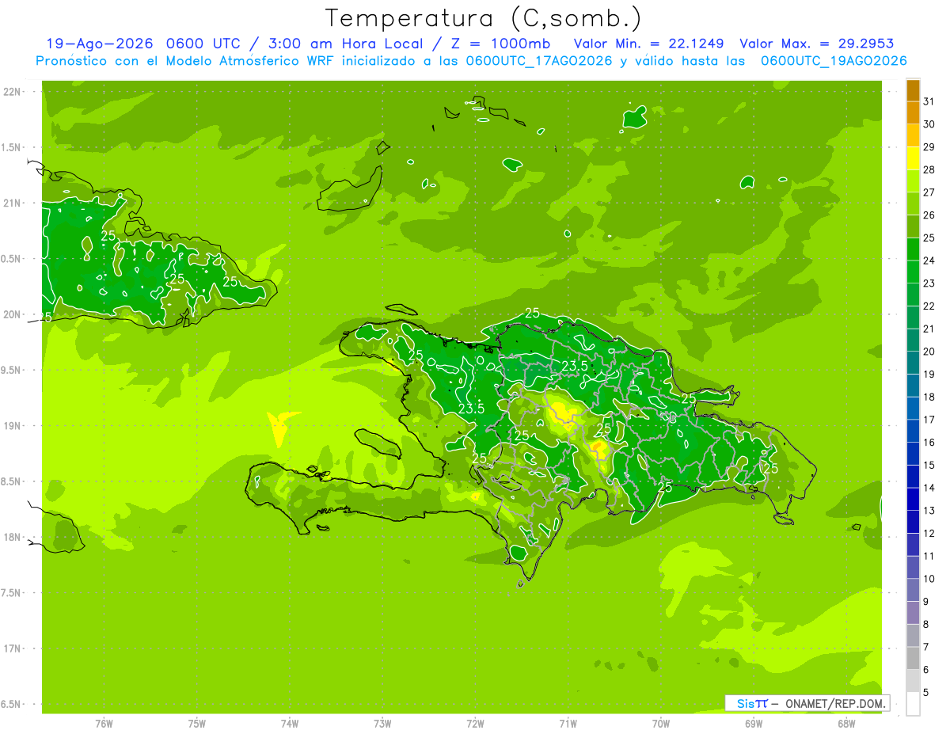Click the legend value '14'
The height and width of the screenshot is (734, 950).
click(929, 488)
